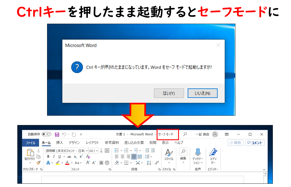Expand the Styles (スタイル) gallery dropdown
Image resolution: width=291 pixels, height=187 pixels.
pyautogui.click(x=169, y=162)
